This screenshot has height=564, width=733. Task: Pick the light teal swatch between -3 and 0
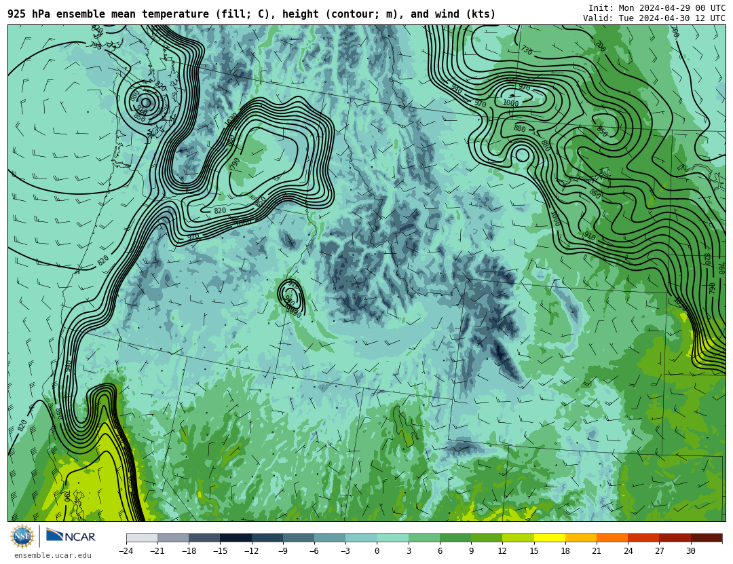tap(361, 538)
